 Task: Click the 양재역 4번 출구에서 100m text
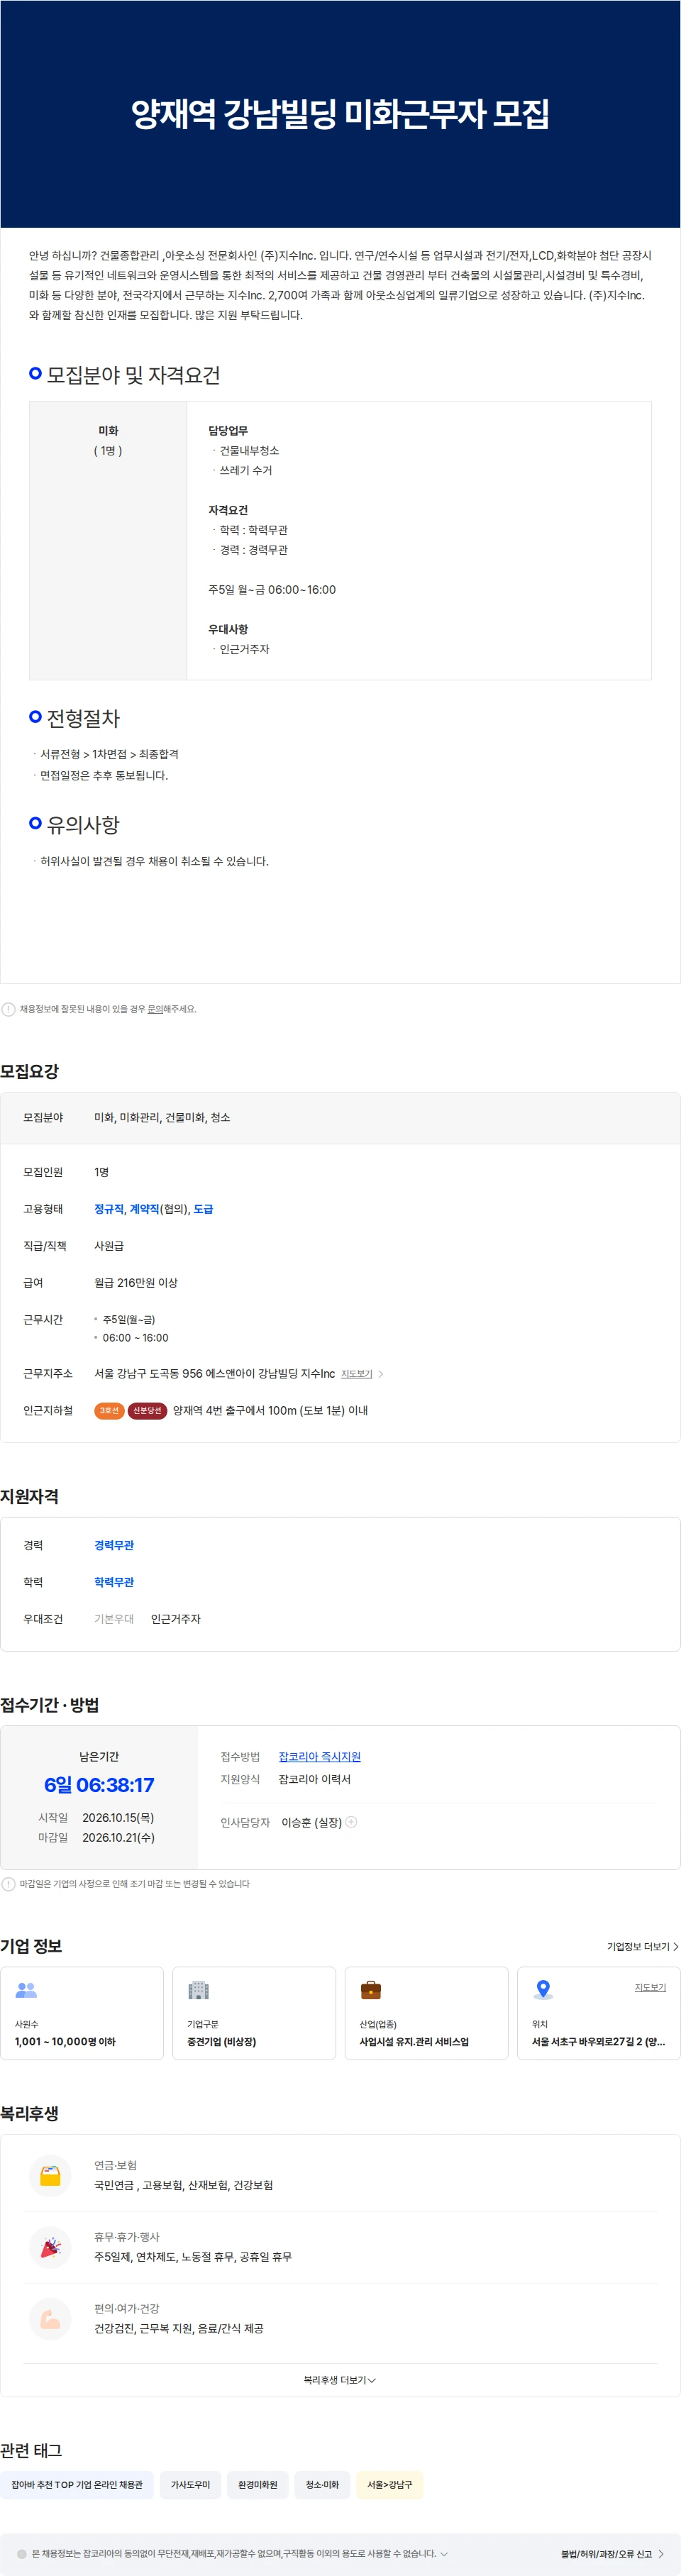[270, 1411]
